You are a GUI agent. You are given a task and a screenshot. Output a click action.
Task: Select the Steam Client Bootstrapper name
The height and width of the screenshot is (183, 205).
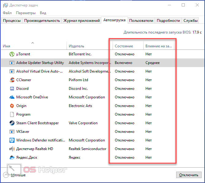(37, 123)
